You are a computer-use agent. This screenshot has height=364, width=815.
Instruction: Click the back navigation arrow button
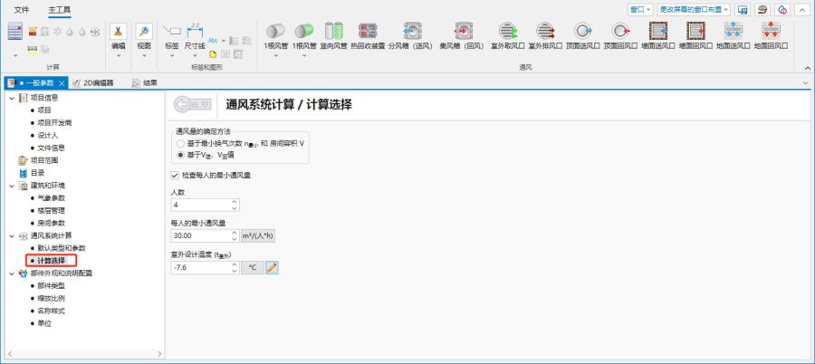point(190,105)
